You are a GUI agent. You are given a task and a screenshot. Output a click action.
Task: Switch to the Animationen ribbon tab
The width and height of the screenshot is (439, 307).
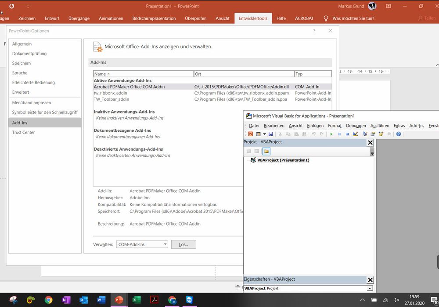(x=111, y=18)
